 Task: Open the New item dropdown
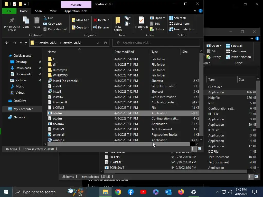pos(128,18)
